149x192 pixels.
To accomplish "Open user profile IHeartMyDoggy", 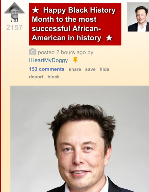I will (48, 60).
